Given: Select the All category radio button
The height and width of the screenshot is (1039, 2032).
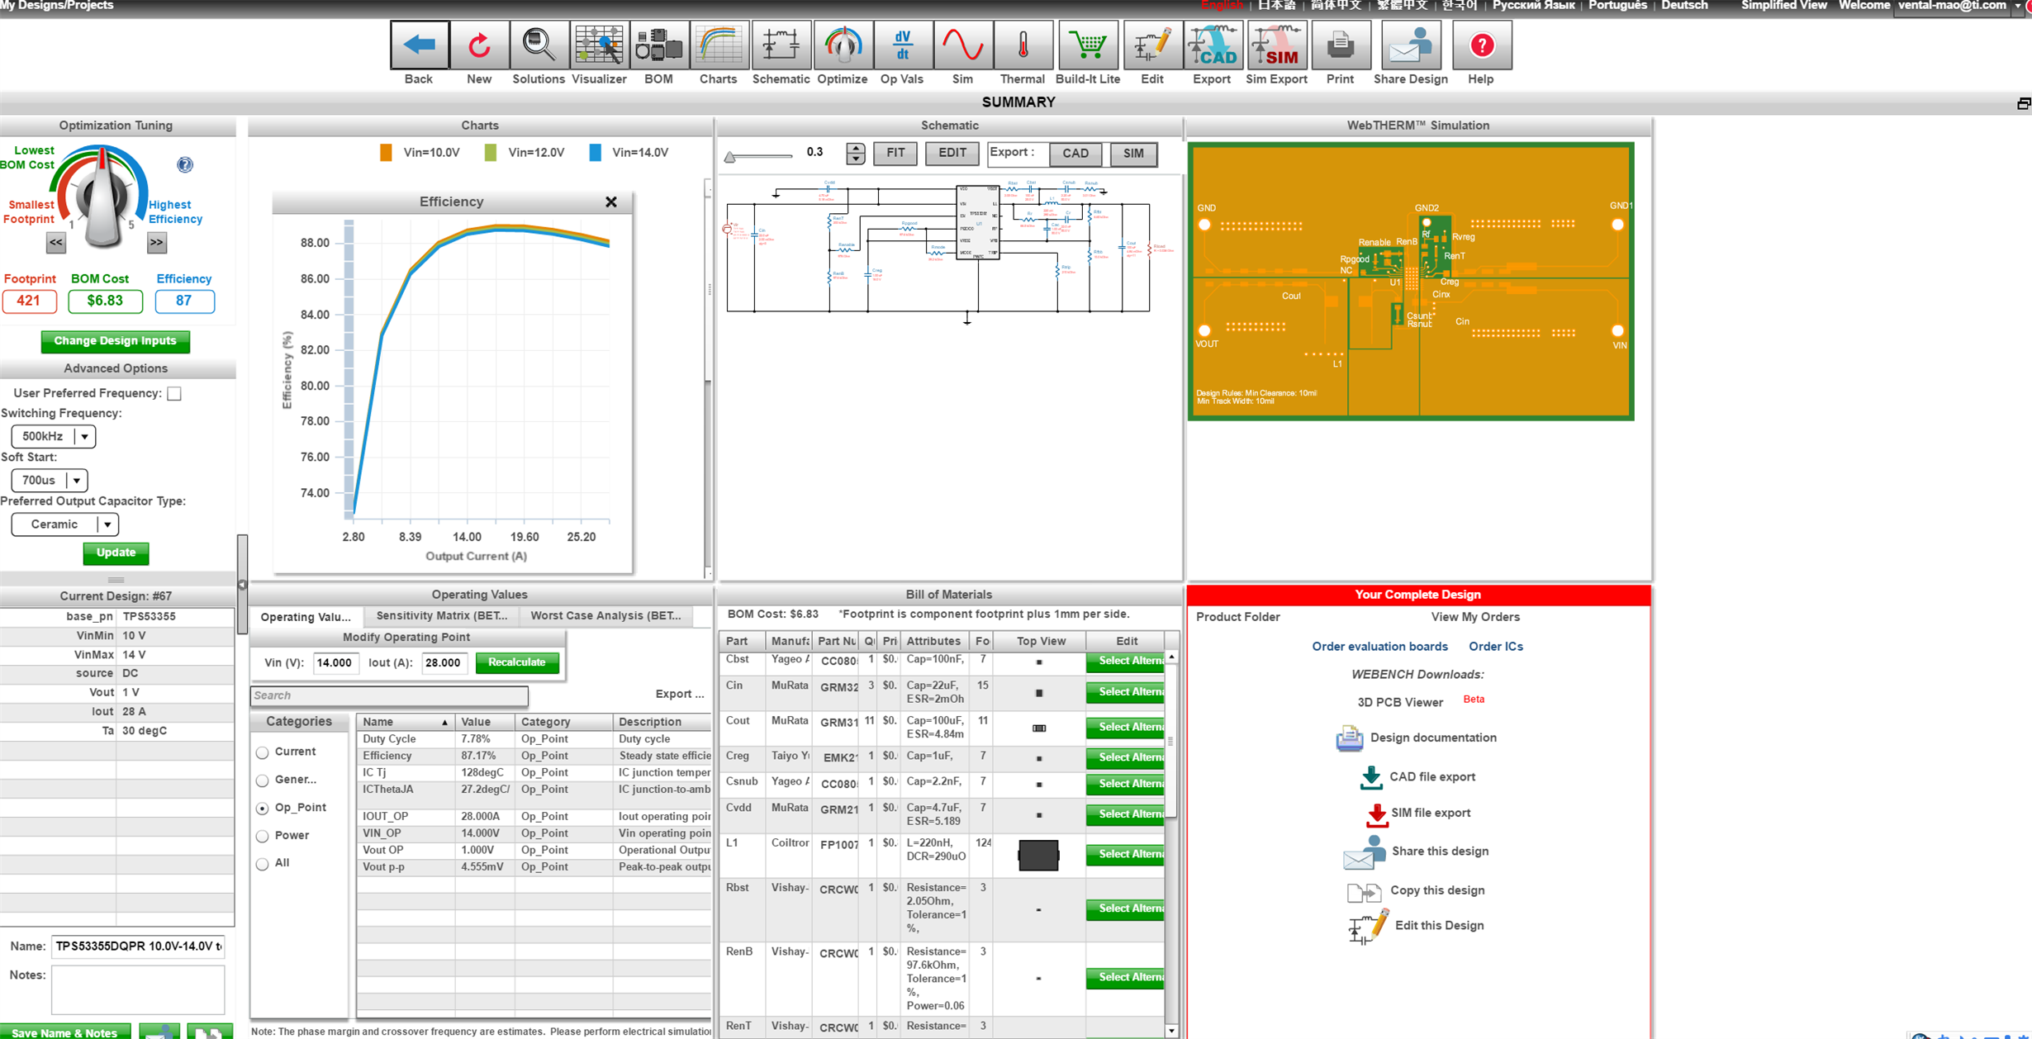Looking at the screenshot, I should pyautogui.click(x=263, y=864).
